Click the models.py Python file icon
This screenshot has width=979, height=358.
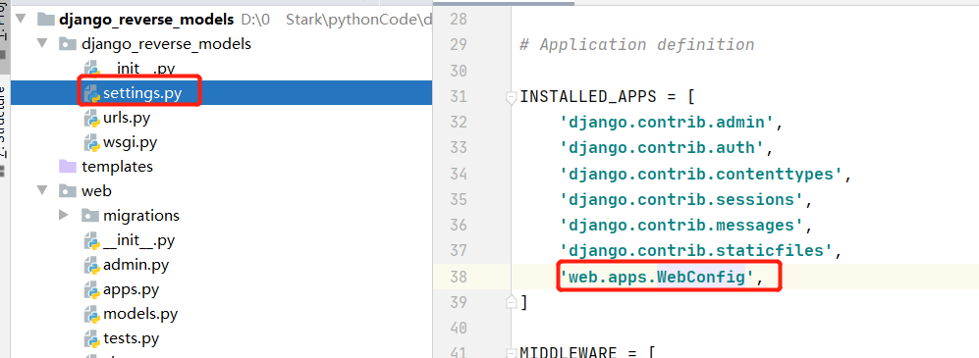tap(91, 314)
